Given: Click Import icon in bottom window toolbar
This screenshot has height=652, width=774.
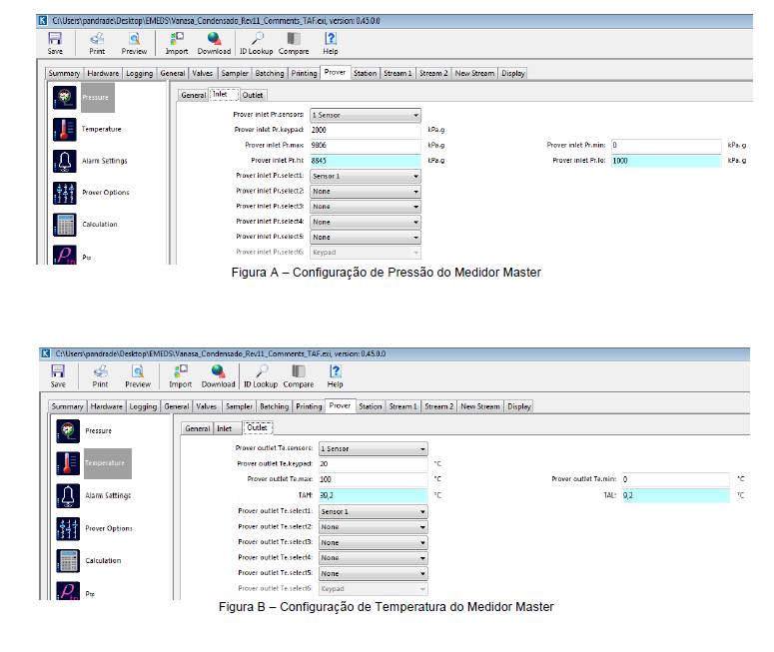Looking at the screenshot, I should click(x=180, y=371).
